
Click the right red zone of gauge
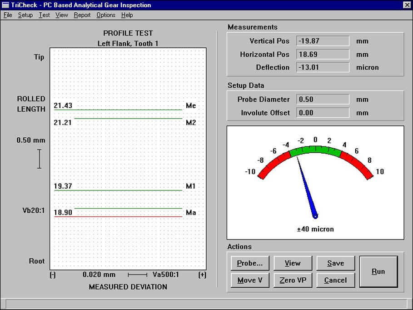[x=357, y=165]
